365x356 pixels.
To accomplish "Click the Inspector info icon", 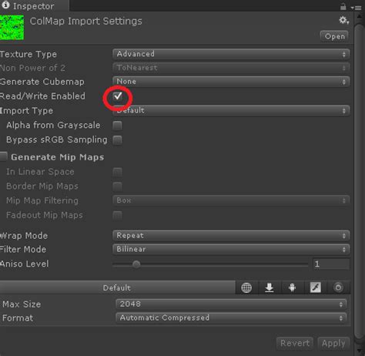I will pos(5,5).
